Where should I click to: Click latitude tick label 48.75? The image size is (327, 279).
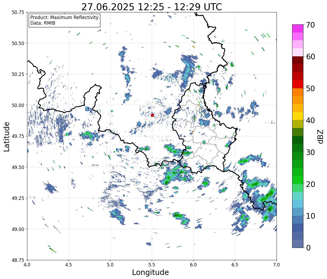point(18,260)
